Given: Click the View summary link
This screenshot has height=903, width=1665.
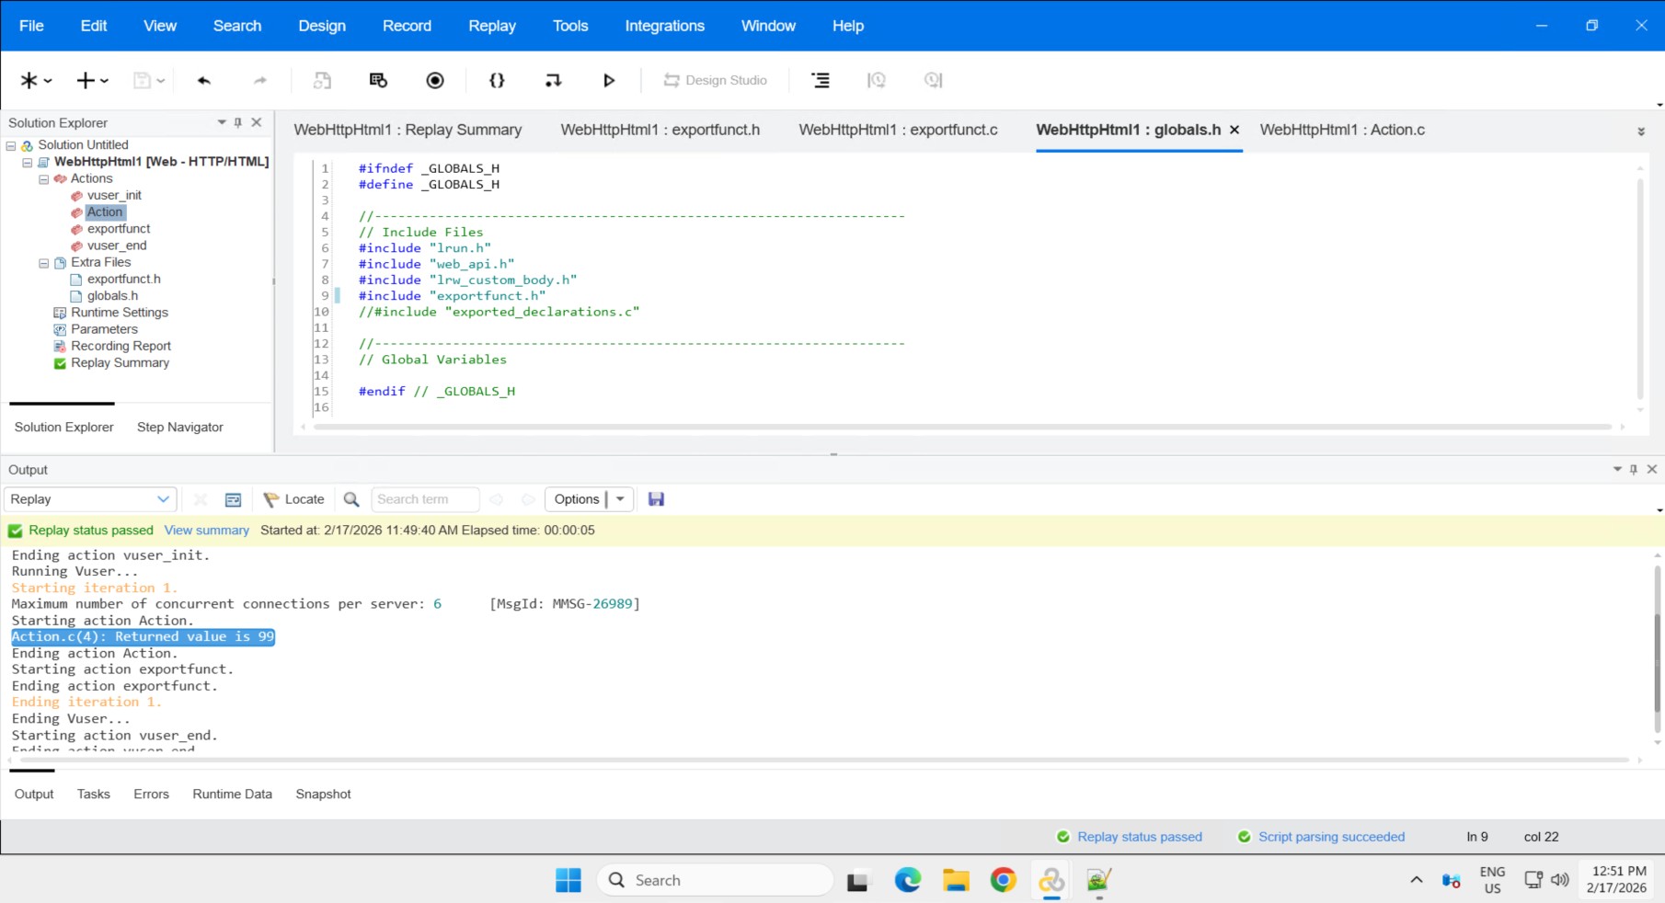Looking at the screenshot, I should click(207, 531).
